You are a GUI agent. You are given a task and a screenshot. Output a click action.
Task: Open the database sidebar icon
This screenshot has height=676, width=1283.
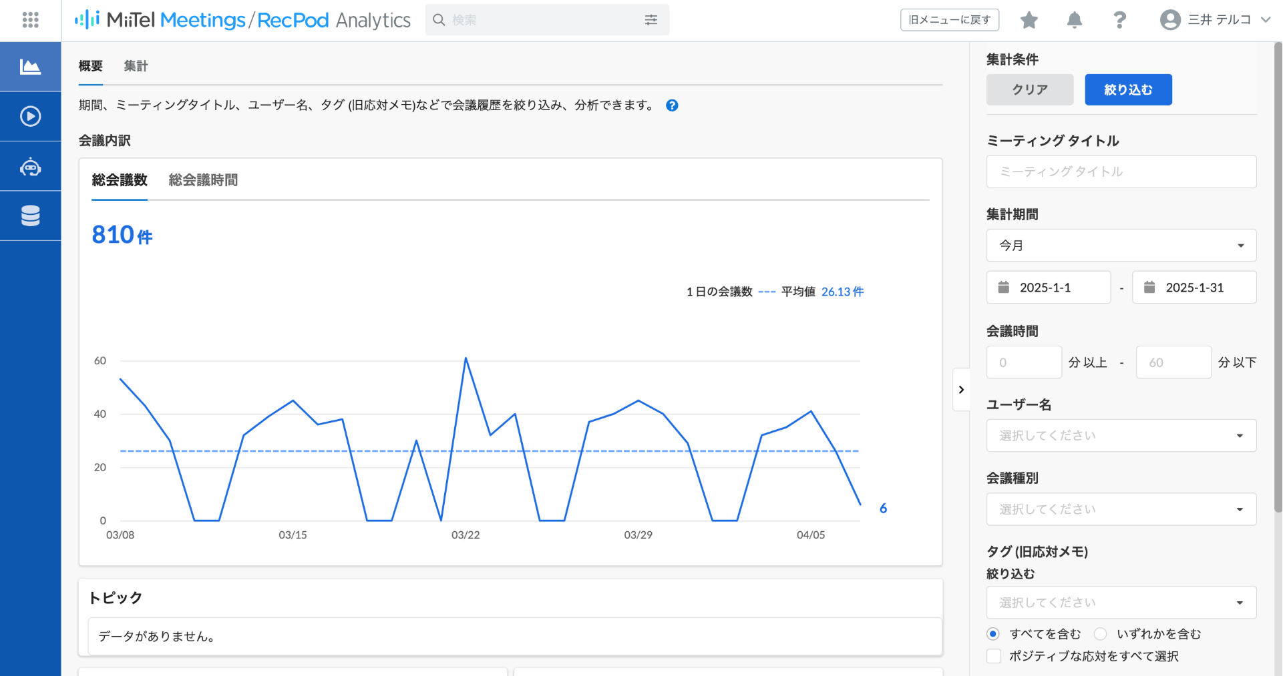[x=30, y=216]
